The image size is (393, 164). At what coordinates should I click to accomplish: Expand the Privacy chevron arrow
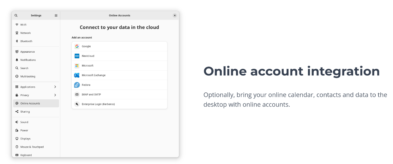coord(55,95)
